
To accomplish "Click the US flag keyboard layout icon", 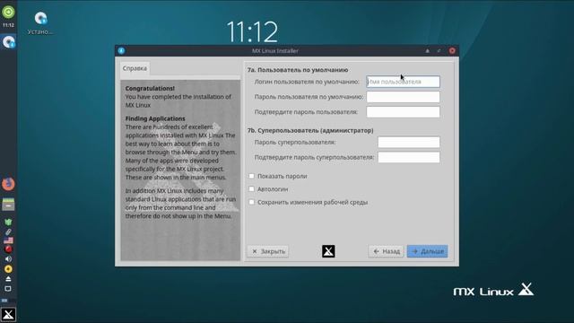I will (8, 240).
